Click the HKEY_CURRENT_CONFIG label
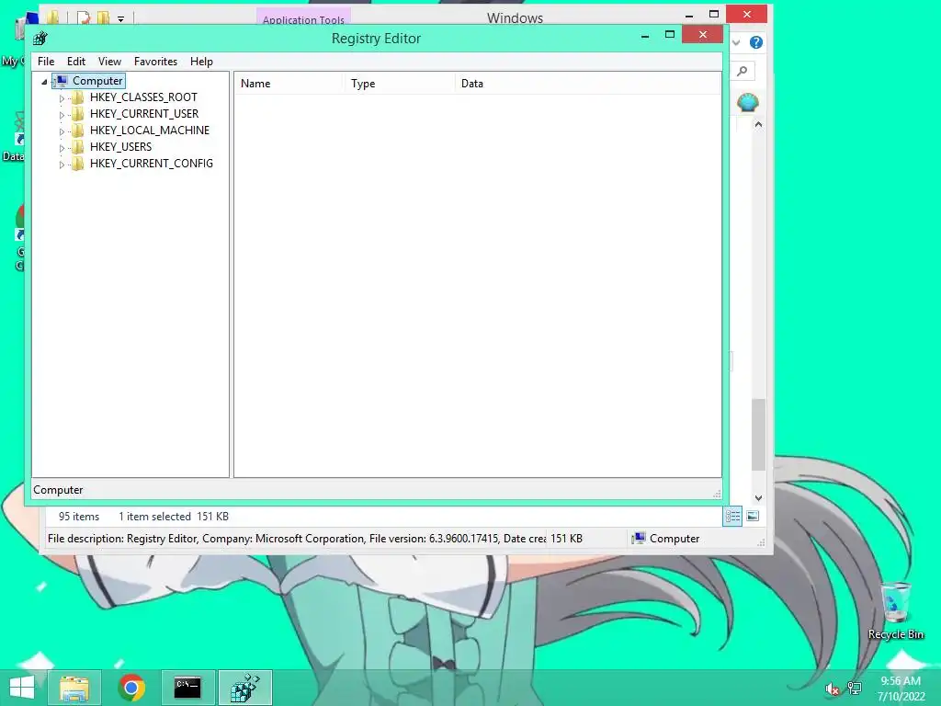941x706 pixels. 152,164
